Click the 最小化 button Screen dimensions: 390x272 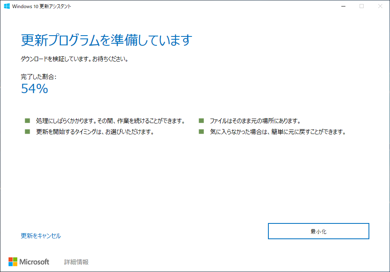coord(318,231)
